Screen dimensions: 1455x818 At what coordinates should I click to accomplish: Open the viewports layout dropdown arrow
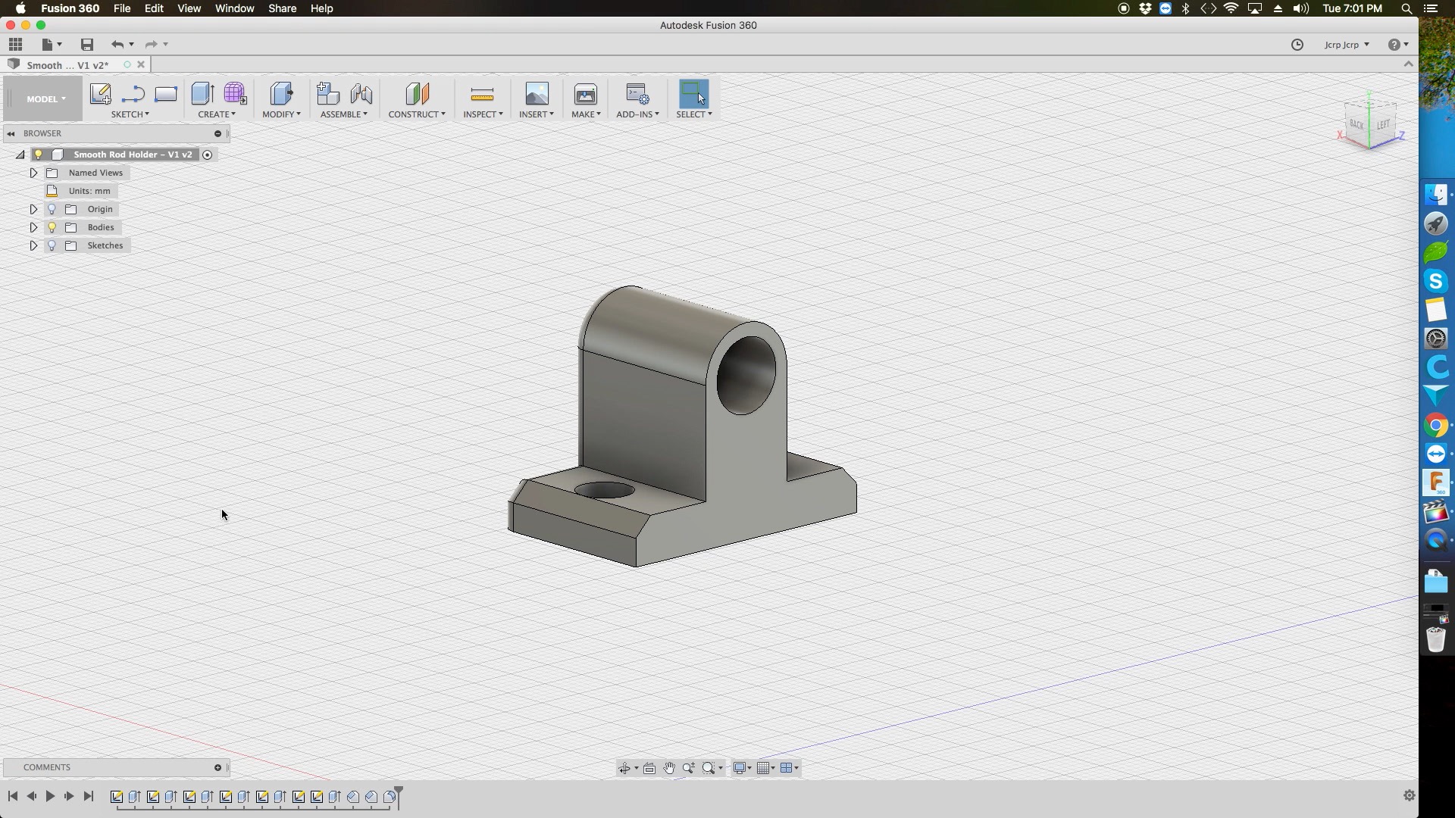coord(797,768)
